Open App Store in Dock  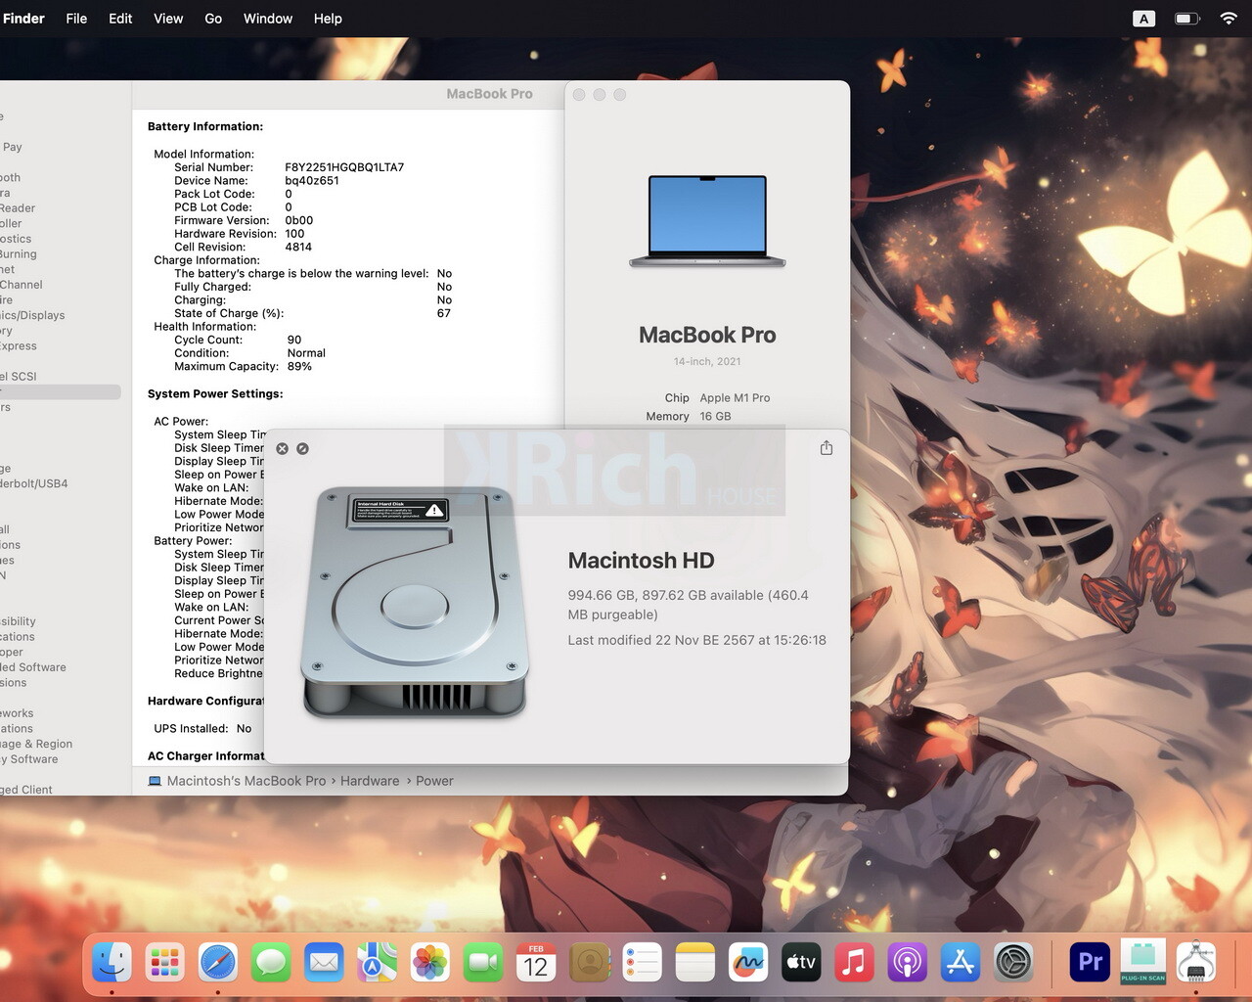coord(961,963)
